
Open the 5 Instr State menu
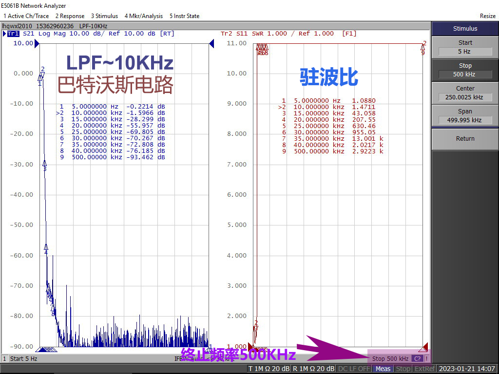184,16
